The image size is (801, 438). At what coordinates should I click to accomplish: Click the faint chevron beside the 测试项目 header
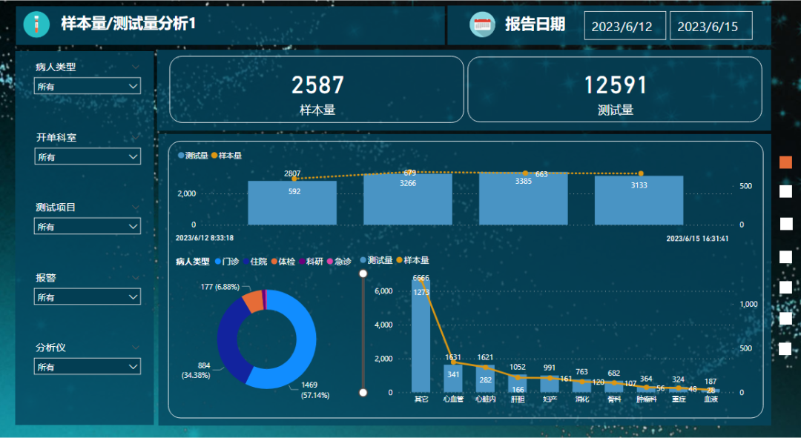[x=136, y=208]
